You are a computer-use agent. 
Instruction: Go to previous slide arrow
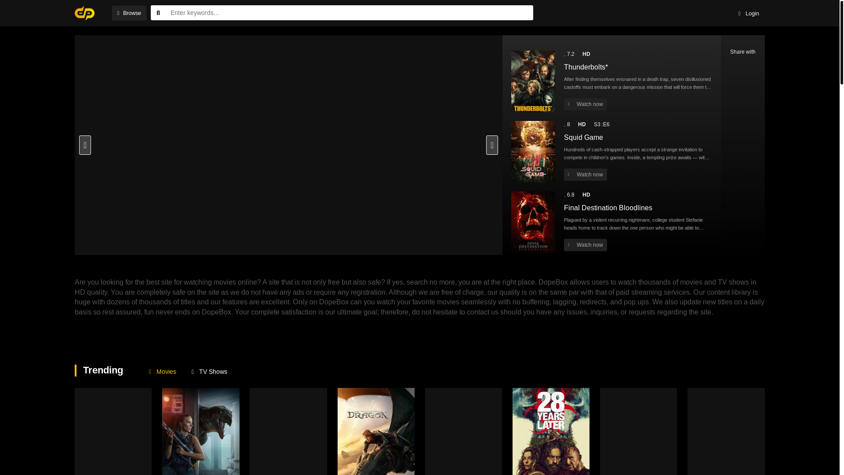click(85, 145)
